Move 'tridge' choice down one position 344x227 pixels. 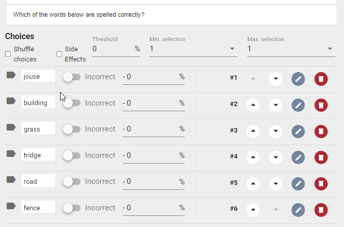[x=276, y=157]
